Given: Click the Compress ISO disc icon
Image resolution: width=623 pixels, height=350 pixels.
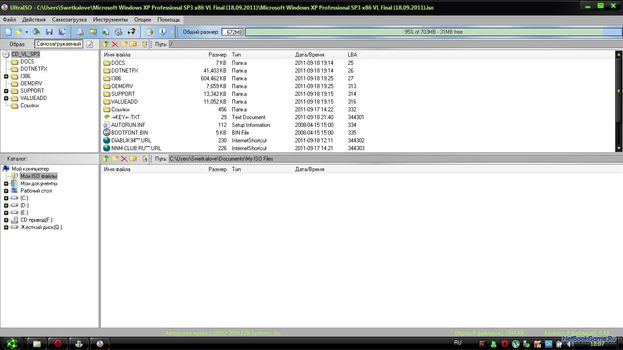Looking at the screenshot, I should [x=106, y=32].
